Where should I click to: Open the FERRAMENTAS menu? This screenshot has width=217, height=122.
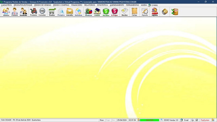132,5
